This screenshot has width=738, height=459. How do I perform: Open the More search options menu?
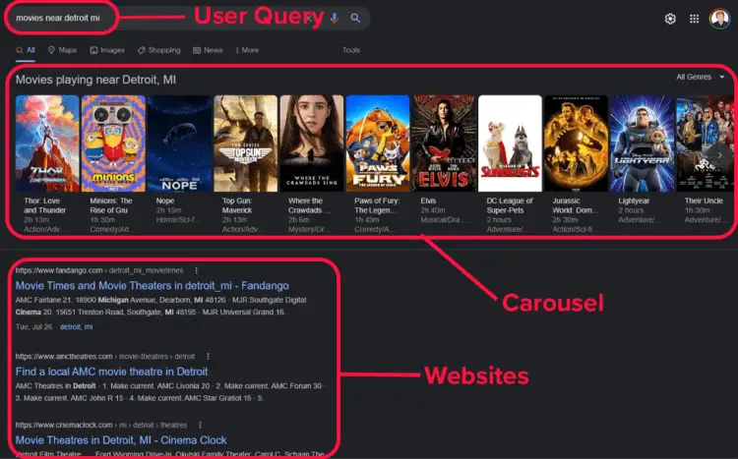click(247, 50)
